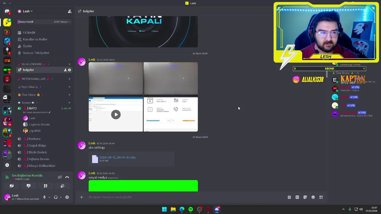Viewport: 381px width, 214px height.
Task: Join the Soğuk Bölge voice channel
Action: (x=44, y=146)
